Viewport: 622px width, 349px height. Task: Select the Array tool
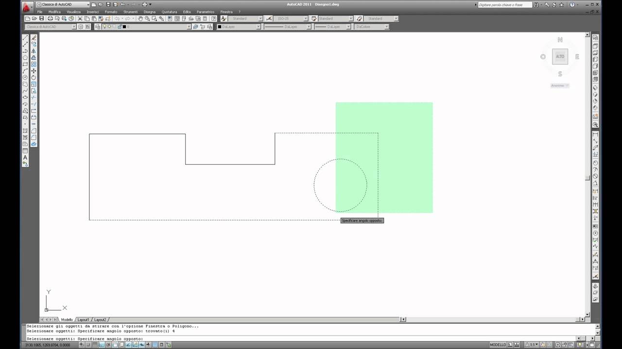coord(34,64)
